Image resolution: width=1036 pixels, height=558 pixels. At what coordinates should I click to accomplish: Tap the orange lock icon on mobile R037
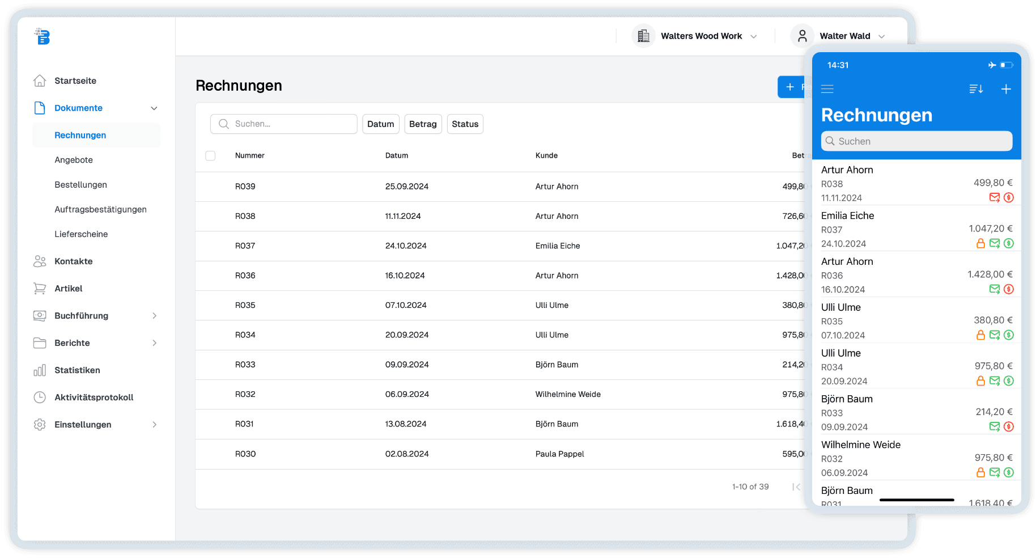click(980, 243)
